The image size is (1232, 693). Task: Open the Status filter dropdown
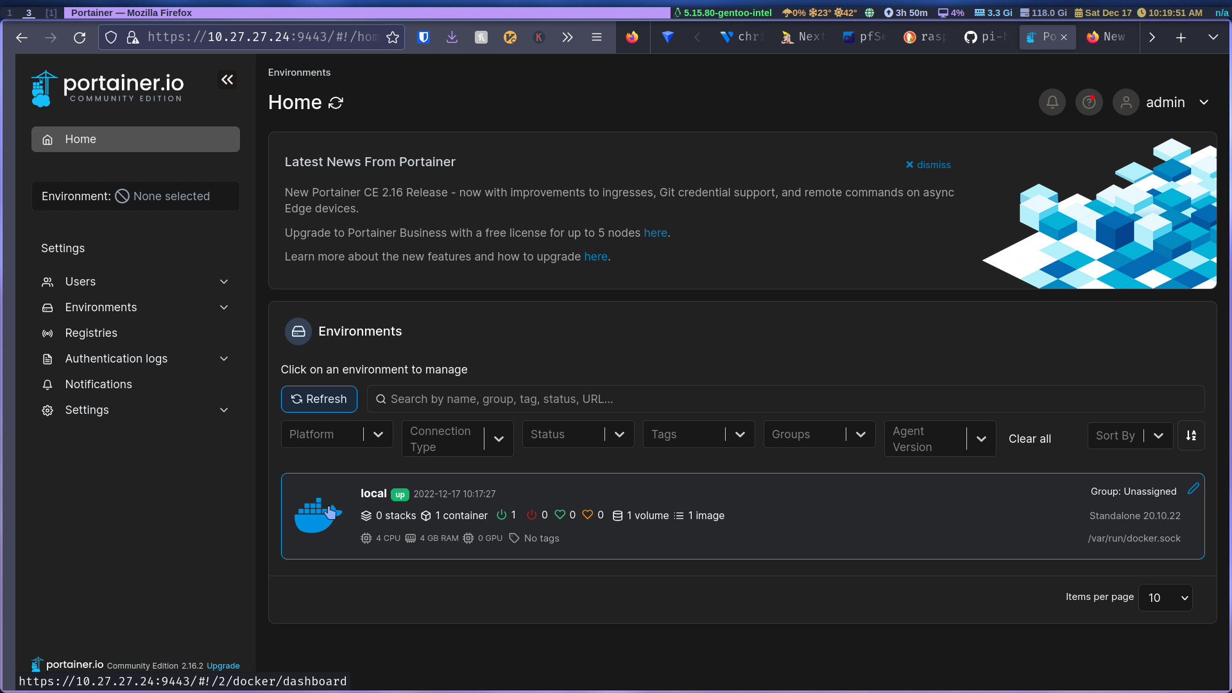click(578, 434)
